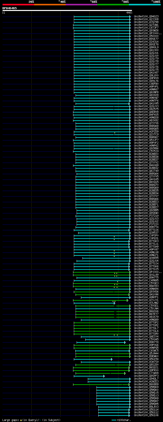The width and height of the screenshot is (163, 422).
Task: Select UniRef100_Q53JF7 hit name
Action: [x=146, y=140]
